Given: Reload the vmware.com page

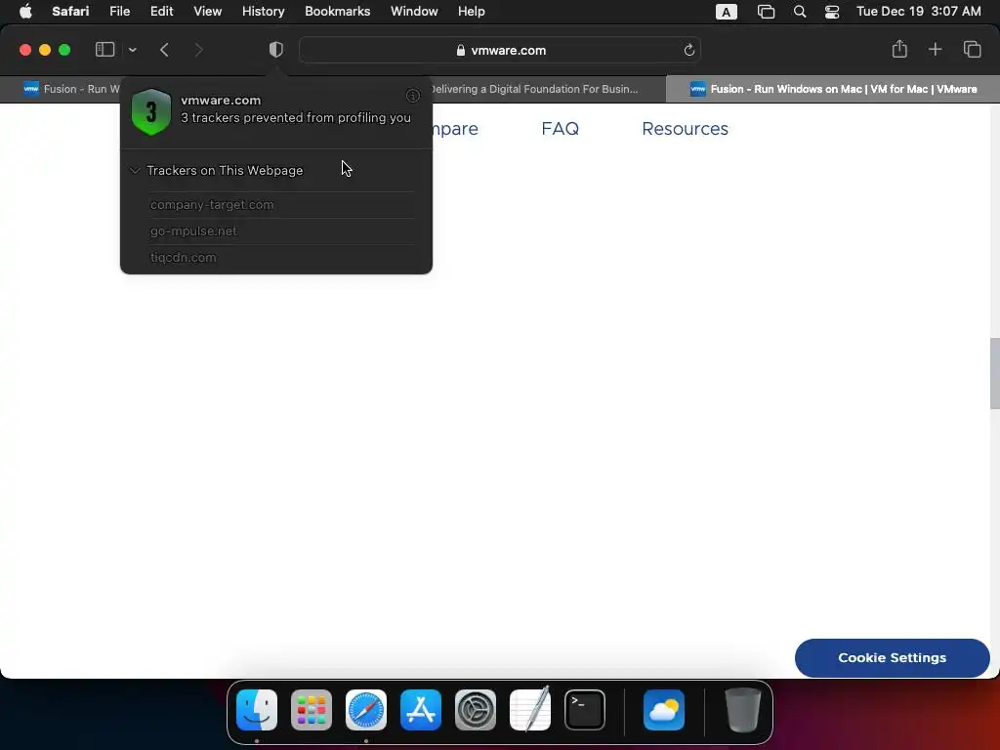Looking at the screenshot, I should 688,50.
